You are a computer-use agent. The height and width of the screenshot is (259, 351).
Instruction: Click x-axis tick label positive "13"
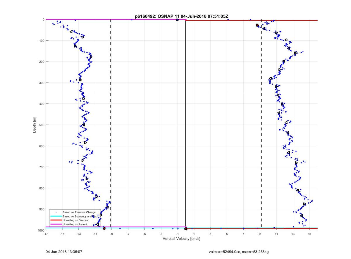pos(293,234)
